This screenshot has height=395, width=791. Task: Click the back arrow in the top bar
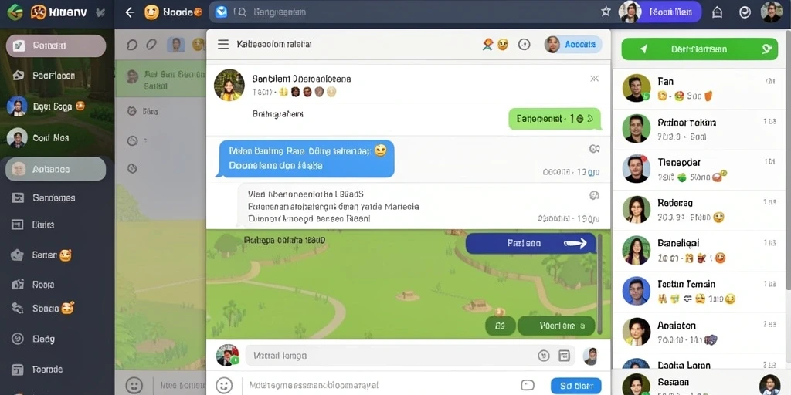pyautogui.click(x=130, y=12)
